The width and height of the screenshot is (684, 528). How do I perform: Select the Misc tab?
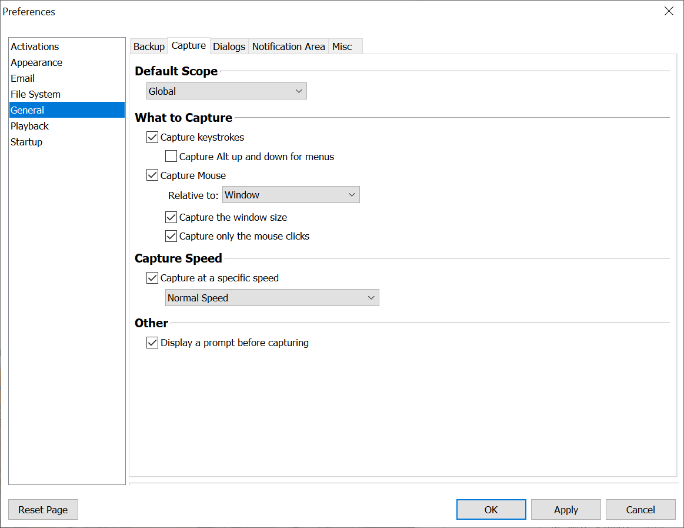tap(342, 47)
